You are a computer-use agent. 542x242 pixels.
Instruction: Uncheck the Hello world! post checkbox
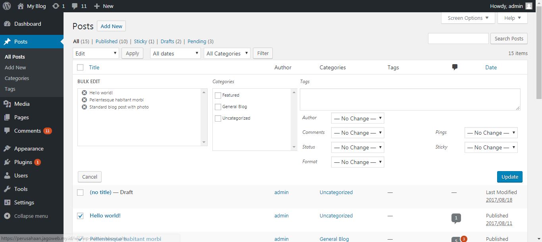coord(80,216)
